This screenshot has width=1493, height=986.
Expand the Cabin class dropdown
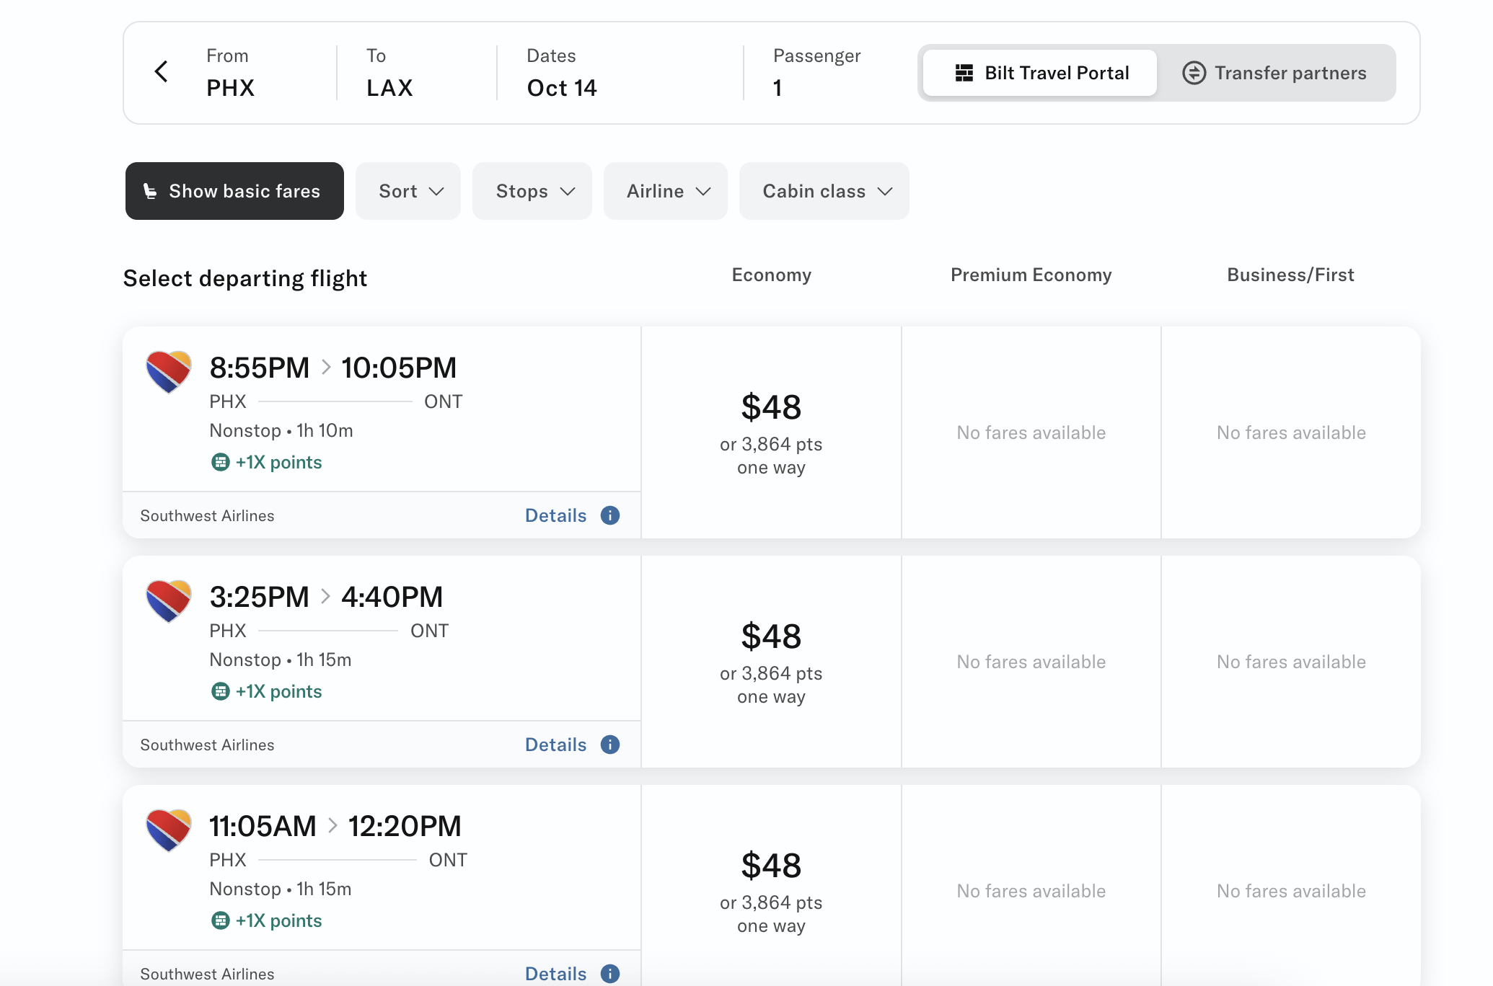[x=824, y=191]
